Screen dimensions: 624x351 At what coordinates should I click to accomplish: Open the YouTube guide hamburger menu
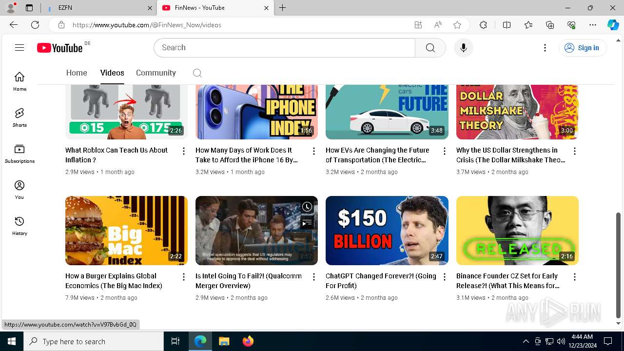[x=19, y=48]
